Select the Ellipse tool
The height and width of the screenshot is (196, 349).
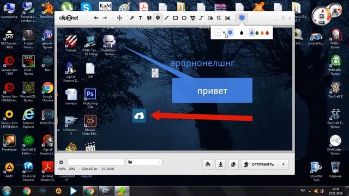pos(184,18)
